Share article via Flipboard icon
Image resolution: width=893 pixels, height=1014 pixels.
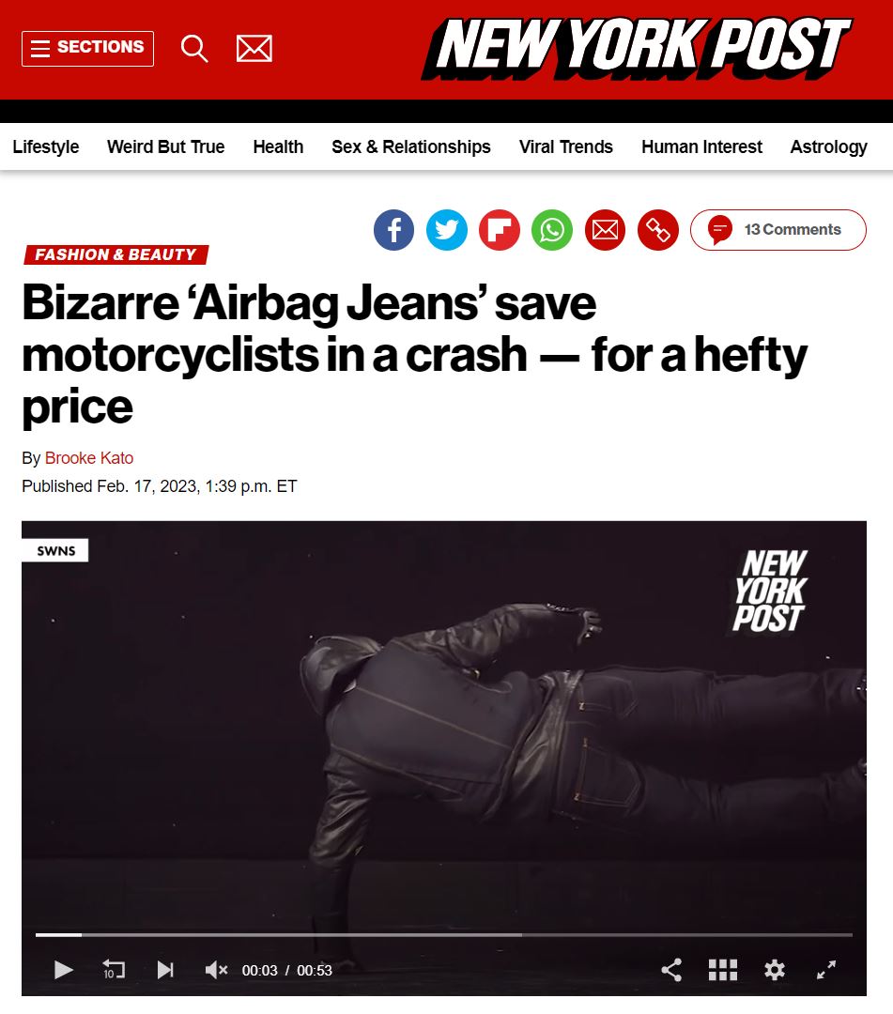(500, 230)
